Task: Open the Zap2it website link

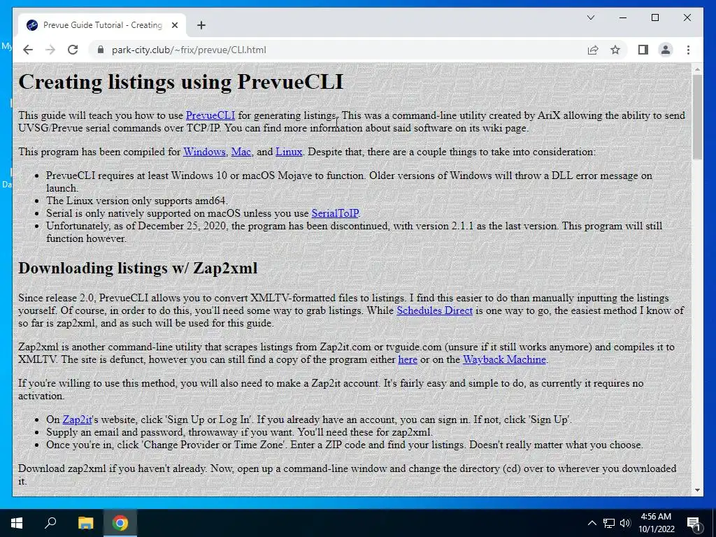Action: pyautogui.click(x=77, y=420)
